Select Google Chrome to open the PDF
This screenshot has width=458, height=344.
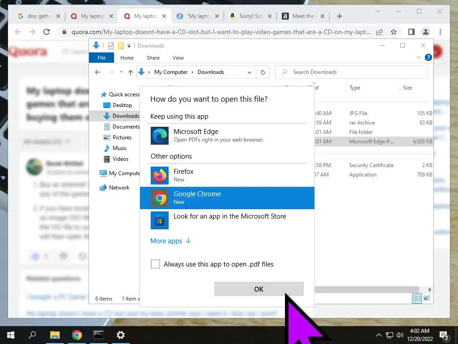[227, 198]
